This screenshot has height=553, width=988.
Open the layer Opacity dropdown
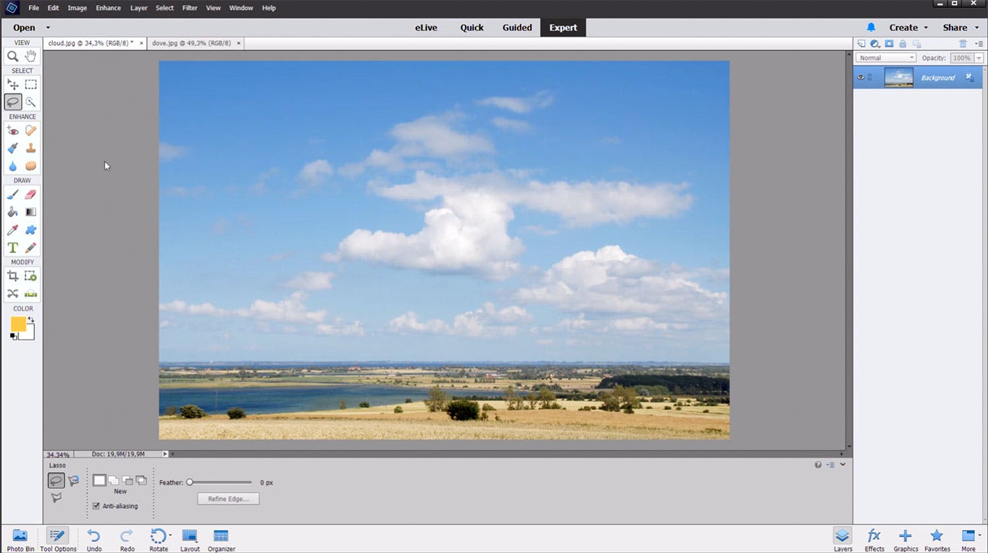click(979, 58)
